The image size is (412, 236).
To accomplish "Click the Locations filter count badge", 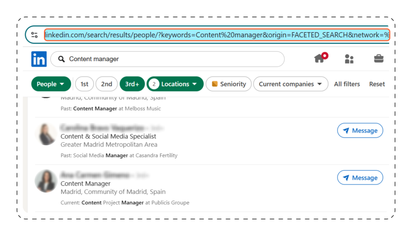I will point(154,84).
